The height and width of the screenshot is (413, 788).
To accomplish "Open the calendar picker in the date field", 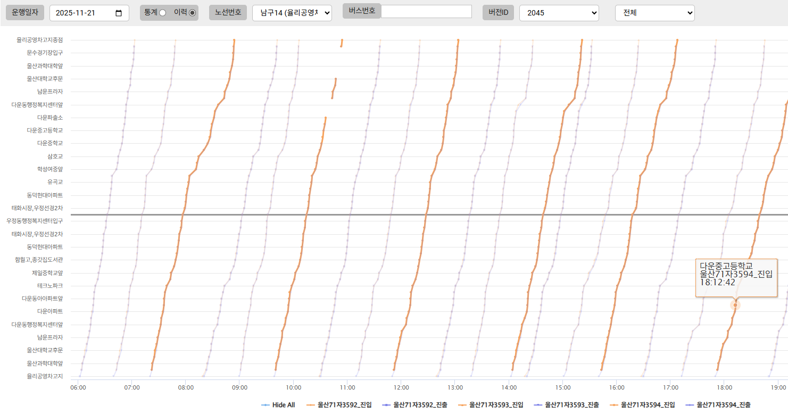I will (x=119, y=13).
